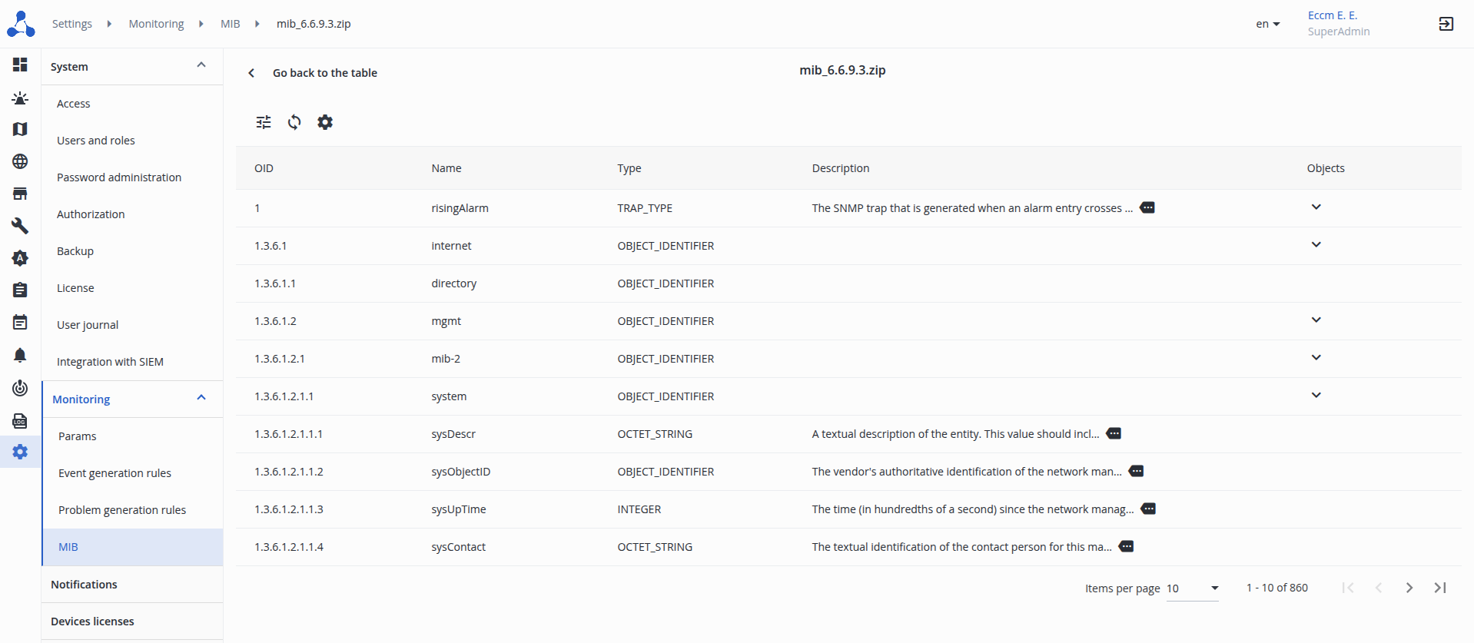Open the items per page dropdown
Image resolution: width=1474 pixels, height=643 pixels.
coord(1192,588)
